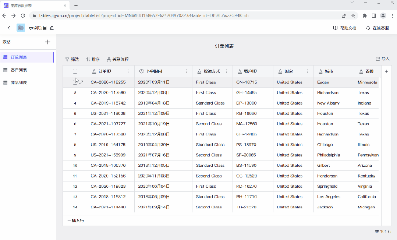Tick the checkbox on row CA-2020-118255

pos(75,82)
